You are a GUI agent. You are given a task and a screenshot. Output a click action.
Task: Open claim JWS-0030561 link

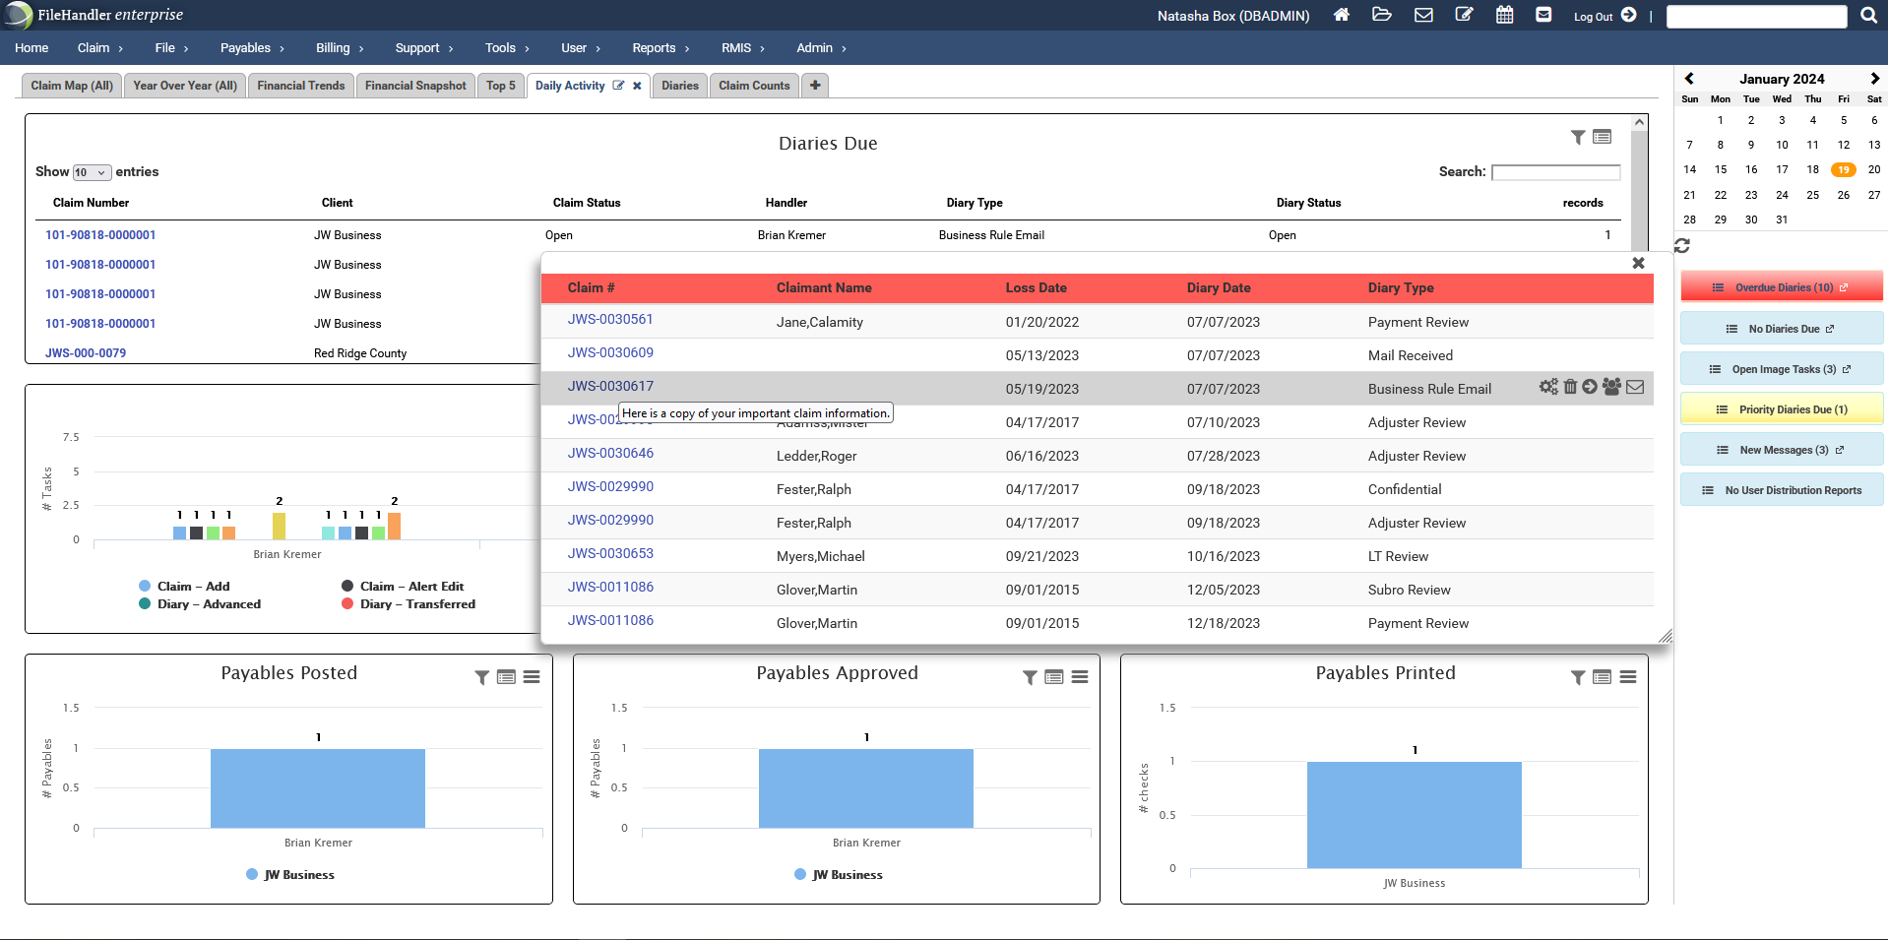tap(610, 319)
